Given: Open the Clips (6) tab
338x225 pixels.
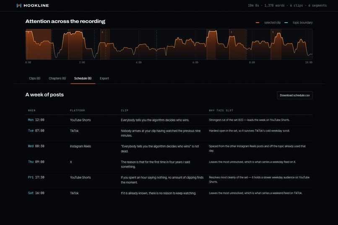Looking at the screenshot, I should point(35,78).
